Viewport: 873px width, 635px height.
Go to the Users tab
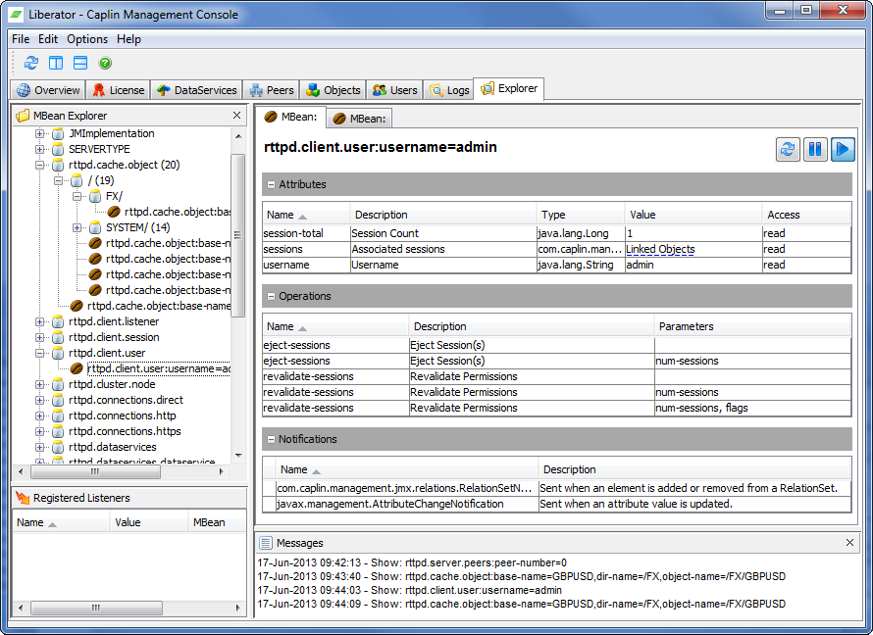click(x=394, y=90)
